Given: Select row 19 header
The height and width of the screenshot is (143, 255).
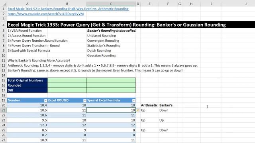Looking at the screenshot, I should [4, 100].
